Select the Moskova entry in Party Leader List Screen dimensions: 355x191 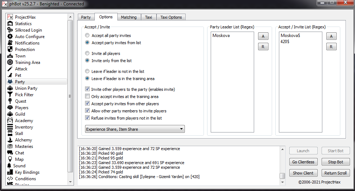(221, 36)
